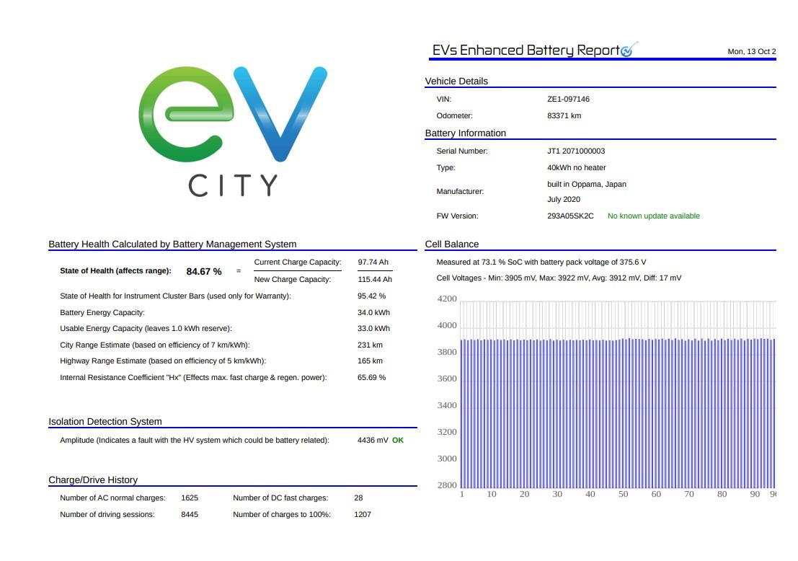Click the green OK isolation status
Screen dimensions: 798x561
398,440
